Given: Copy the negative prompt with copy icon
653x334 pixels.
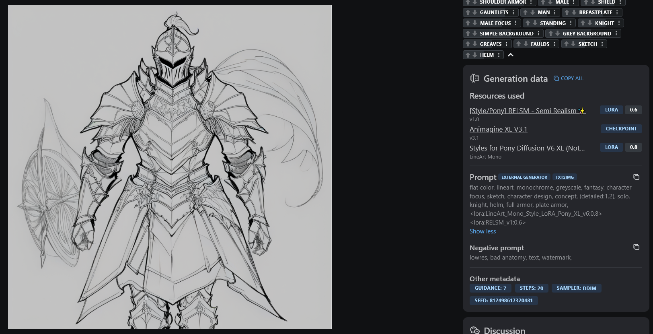Looking at the screenshot, I should pyautogui.click(x=636, y=247).
